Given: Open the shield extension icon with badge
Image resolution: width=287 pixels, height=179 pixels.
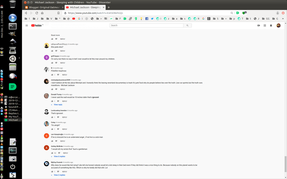Looking at the screenshot, I should pos(244,13).
